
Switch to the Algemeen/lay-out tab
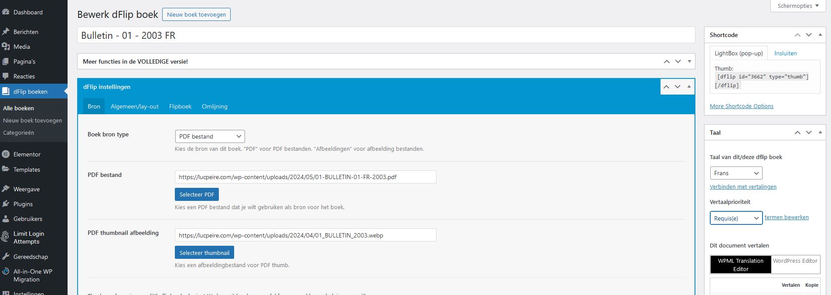click(x=135, y=106)
